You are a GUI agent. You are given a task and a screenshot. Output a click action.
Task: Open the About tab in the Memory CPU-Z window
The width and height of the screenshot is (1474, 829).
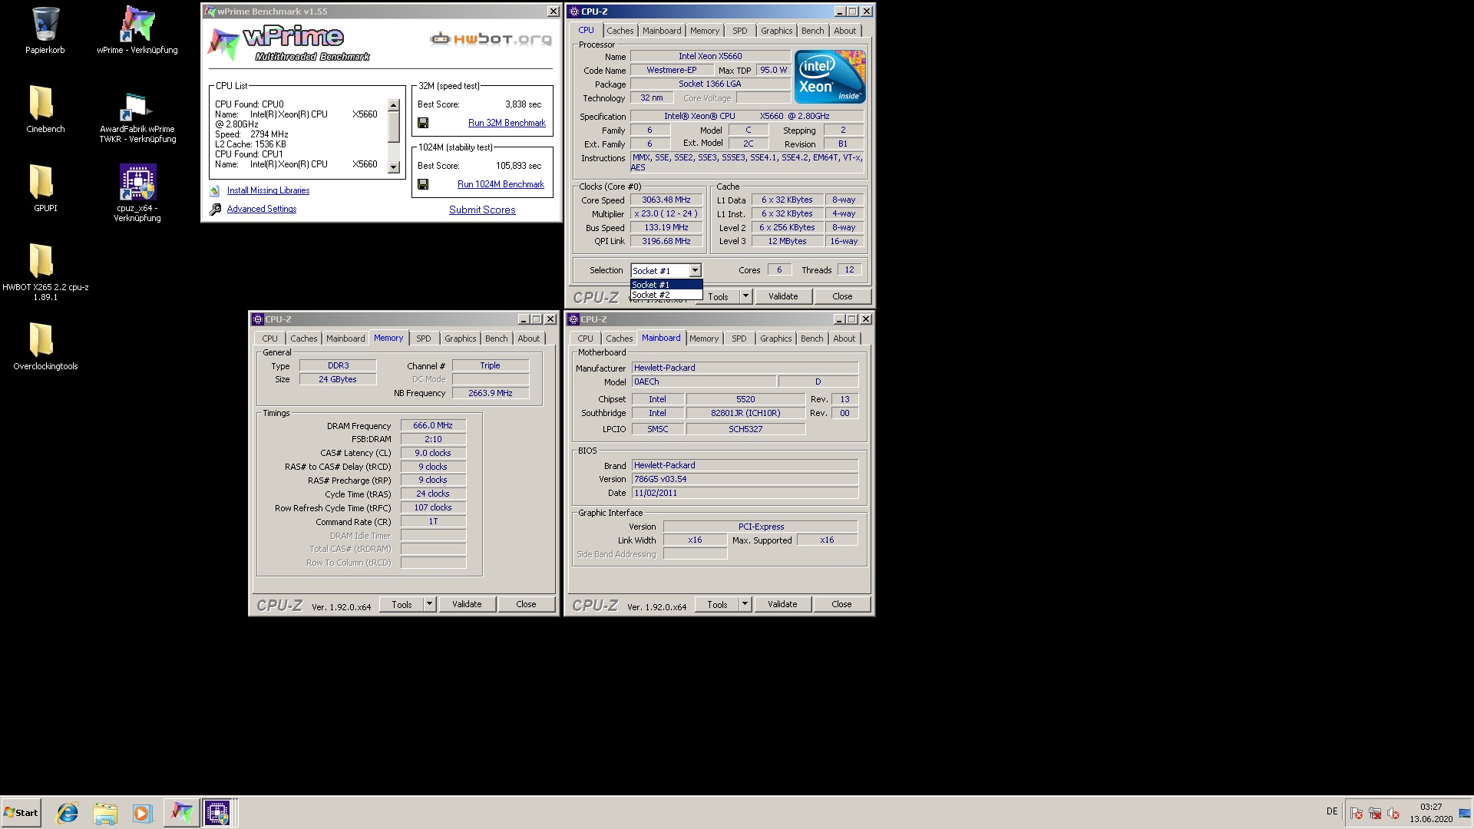(x=528, y=339)
